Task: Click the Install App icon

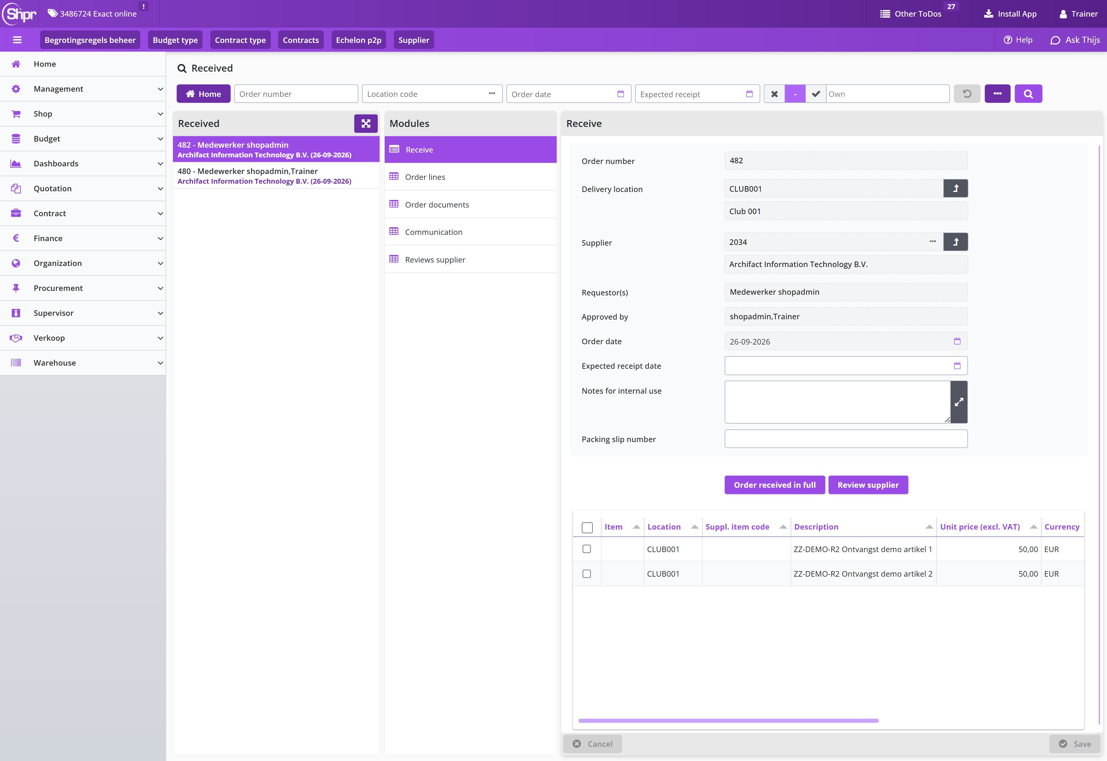Action: coord(988,14)
